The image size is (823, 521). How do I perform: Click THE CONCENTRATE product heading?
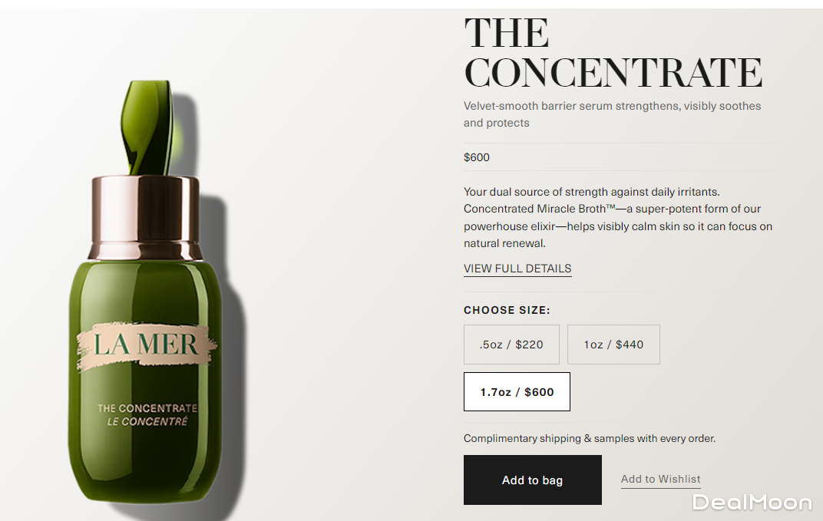coord(613,52)
